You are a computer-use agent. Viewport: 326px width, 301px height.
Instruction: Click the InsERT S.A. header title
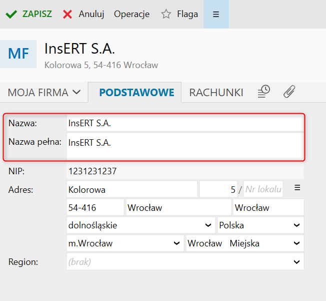(x=79, y=48)
